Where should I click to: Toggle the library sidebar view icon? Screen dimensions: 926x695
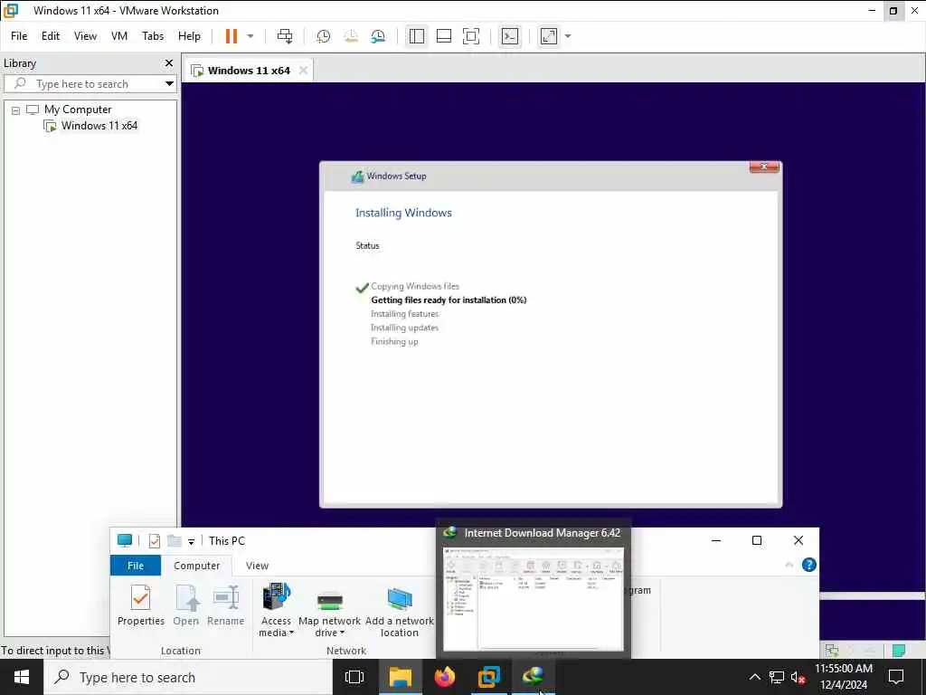point(416,36)
